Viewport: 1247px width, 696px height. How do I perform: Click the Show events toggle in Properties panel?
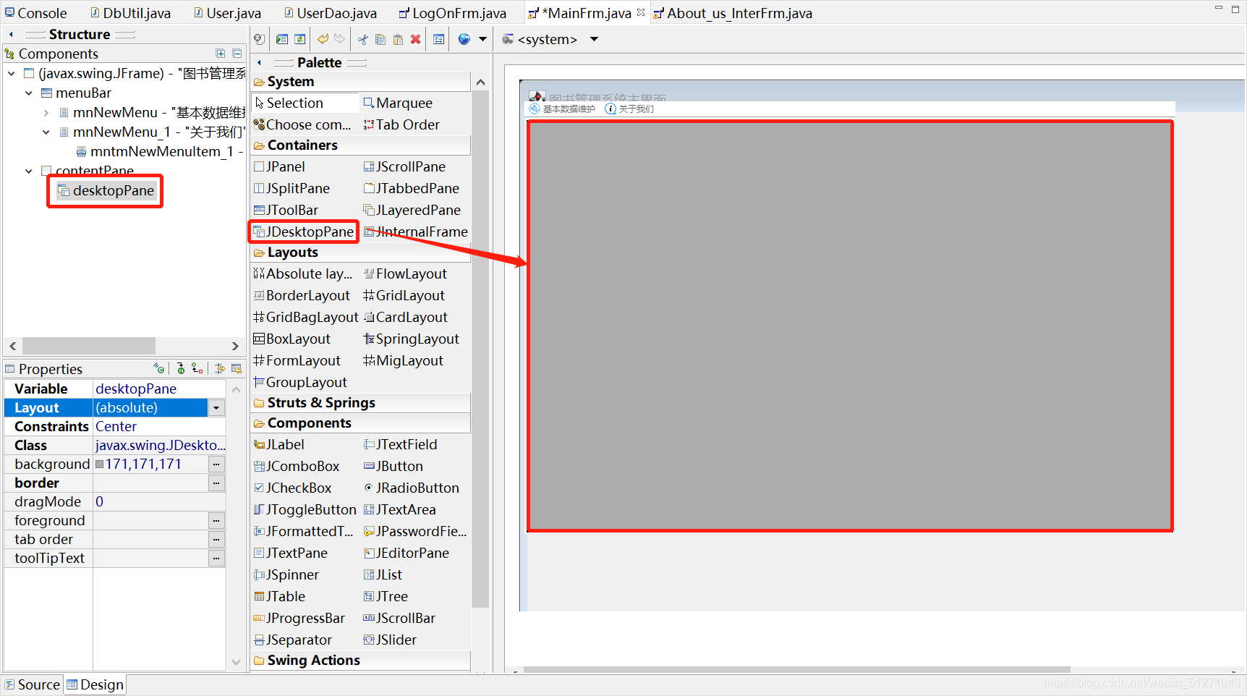[158, 368]
